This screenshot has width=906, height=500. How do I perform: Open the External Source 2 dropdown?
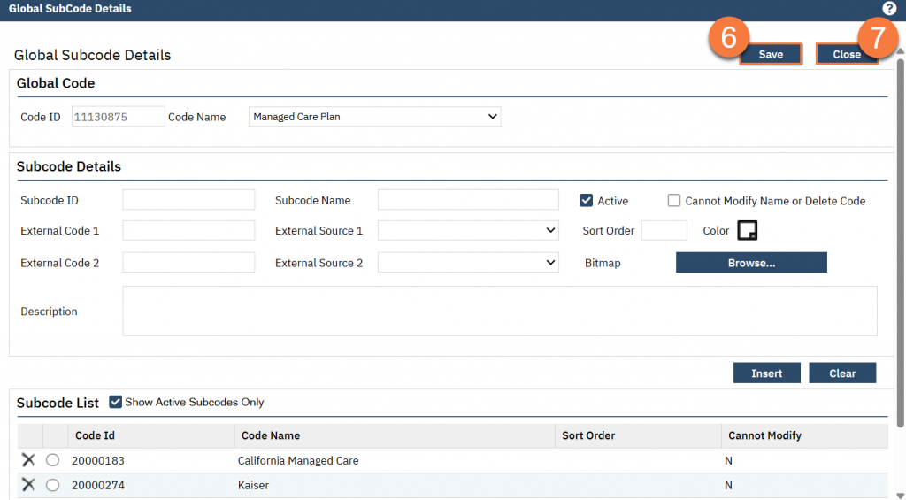point(468,263)
